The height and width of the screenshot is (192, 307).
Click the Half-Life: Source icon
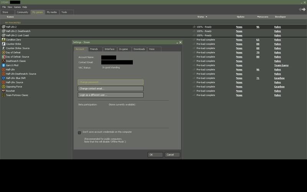tap(3, 82)
